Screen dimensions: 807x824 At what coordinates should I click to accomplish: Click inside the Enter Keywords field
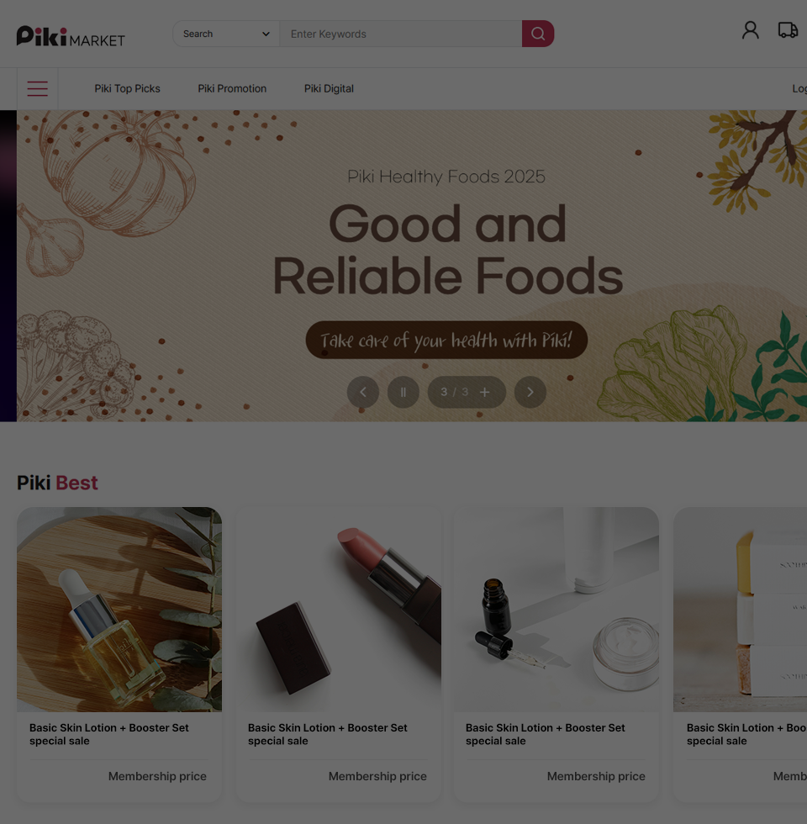click(x=401, y=34)
